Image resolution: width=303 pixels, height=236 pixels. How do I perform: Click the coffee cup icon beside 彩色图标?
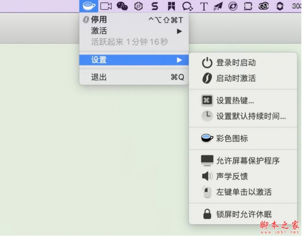[207, 138]
